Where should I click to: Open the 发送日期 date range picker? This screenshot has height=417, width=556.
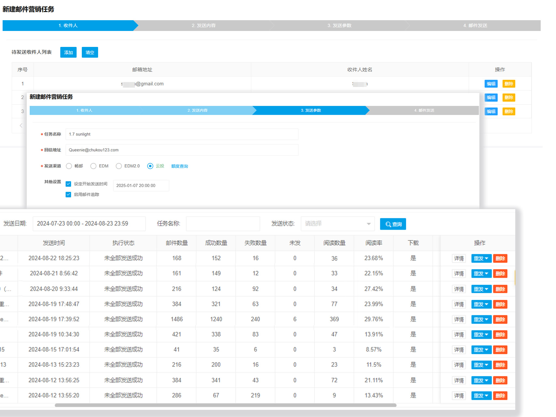point(89,223)
